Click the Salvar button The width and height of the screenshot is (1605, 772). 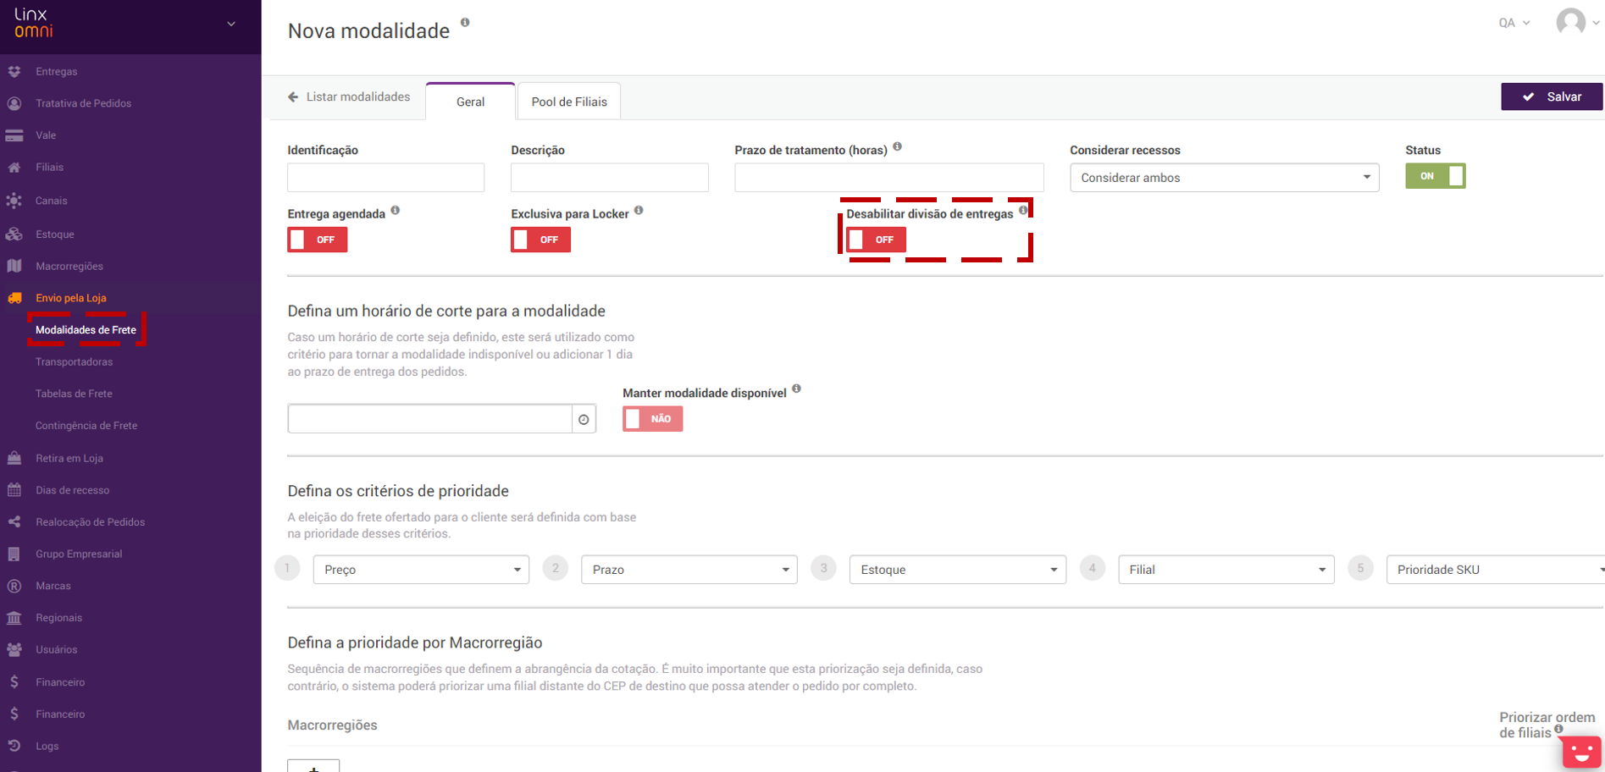[1552, 96]
